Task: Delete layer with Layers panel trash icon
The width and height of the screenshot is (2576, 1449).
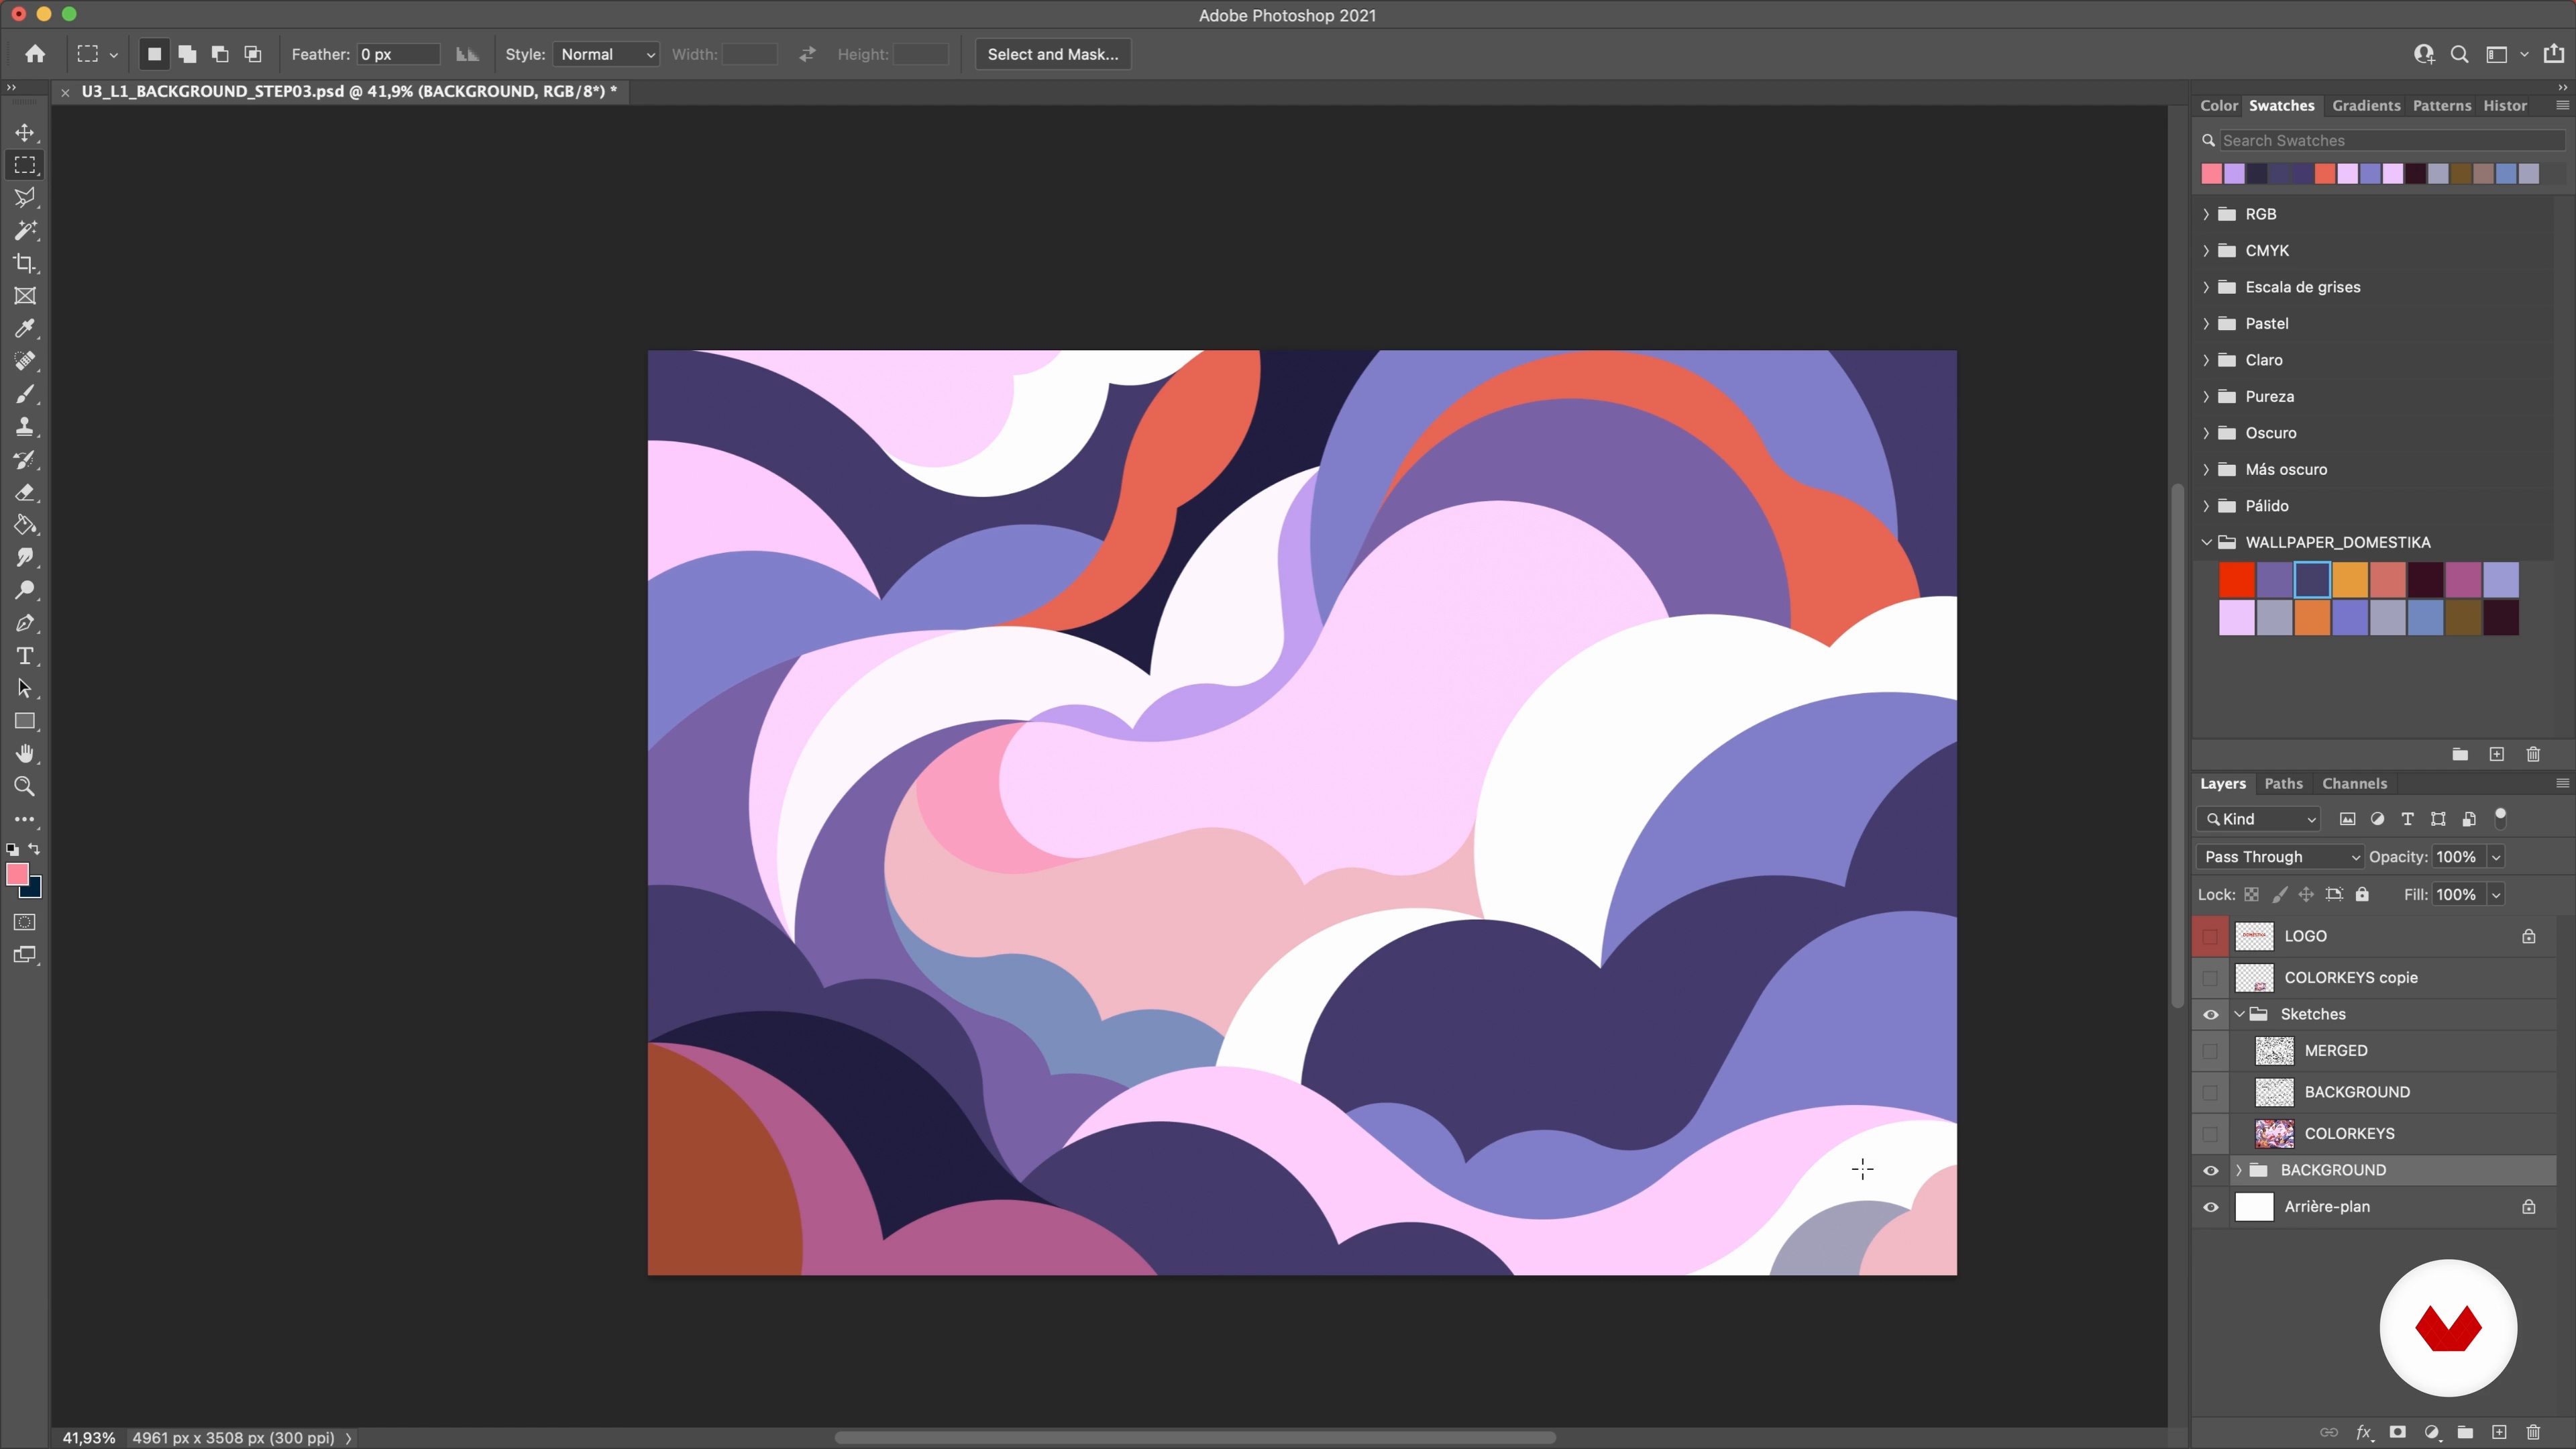Action: (2533, 1432)
